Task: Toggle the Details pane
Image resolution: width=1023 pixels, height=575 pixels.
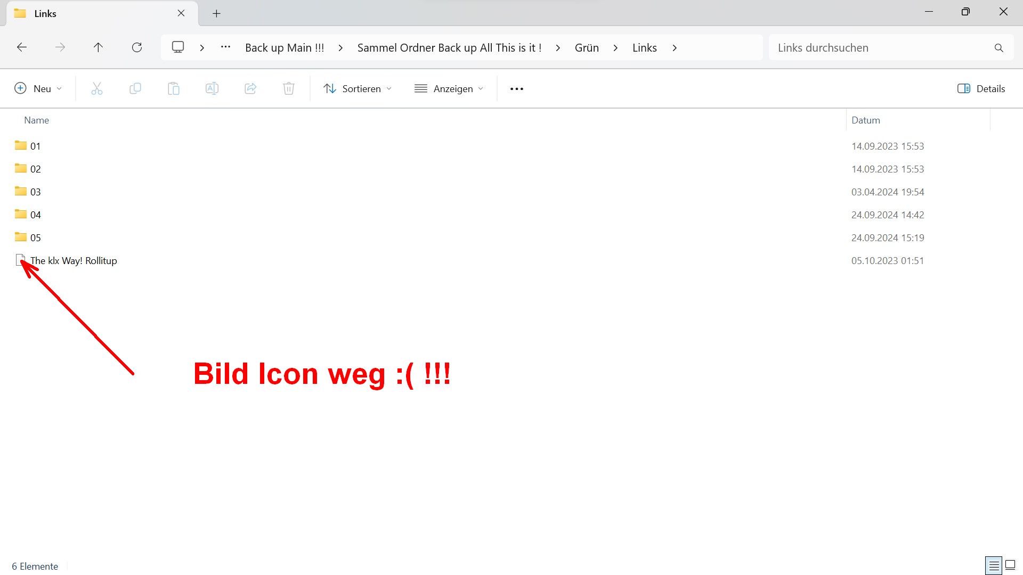Action: pyautogui.click(x=981, y=88)
